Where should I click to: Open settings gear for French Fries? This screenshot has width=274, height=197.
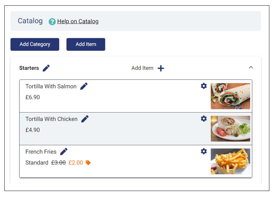click(x=204, y=151)
